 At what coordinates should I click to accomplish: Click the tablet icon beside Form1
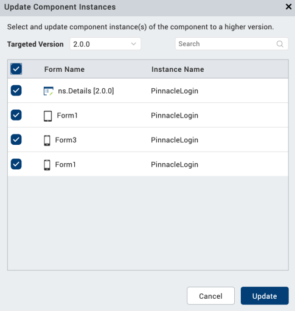48,116
